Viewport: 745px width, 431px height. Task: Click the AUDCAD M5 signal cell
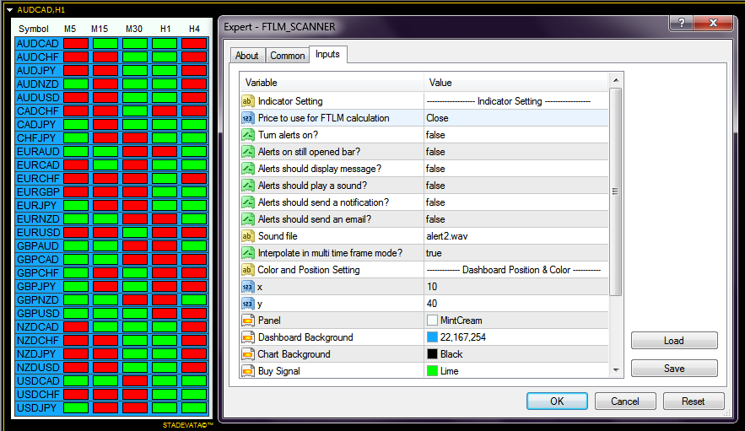(x=76, y=44)
